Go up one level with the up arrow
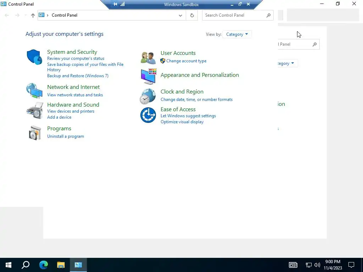Viewport: 363px width, 272px height. pyautogui.click(x=33, y=16)
